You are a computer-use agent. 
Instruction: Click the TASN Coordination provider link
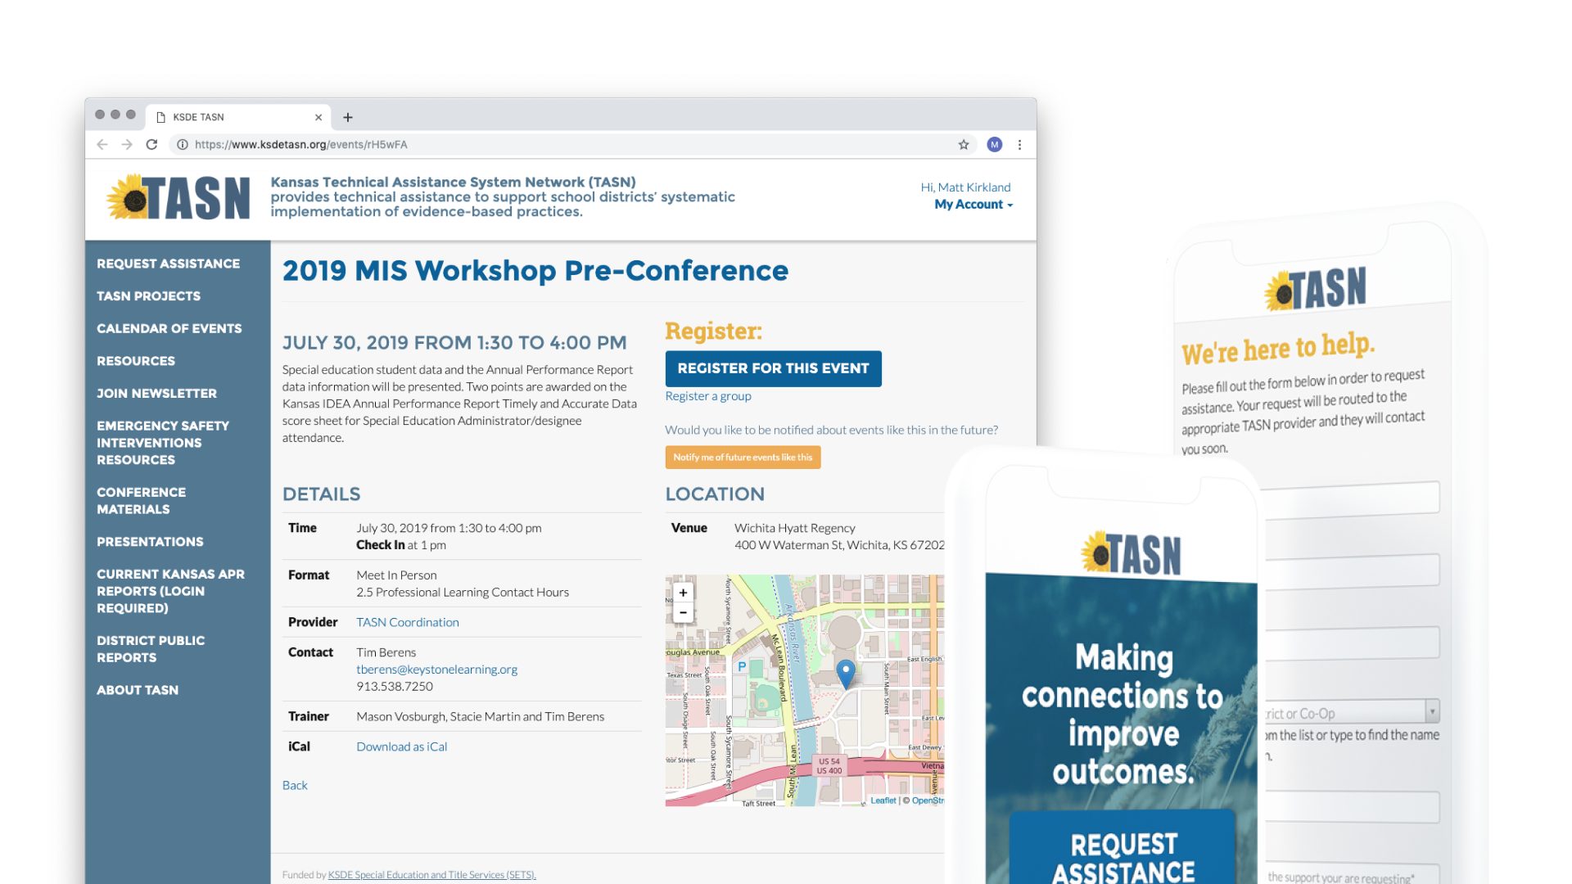coord(407,622)
